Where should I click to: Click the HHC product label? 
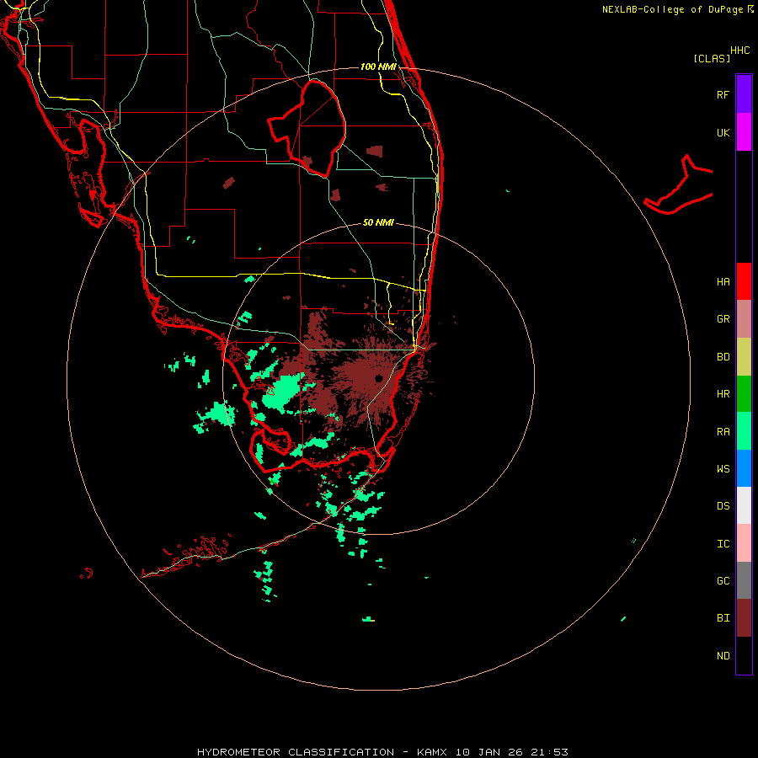pos(740,51)
